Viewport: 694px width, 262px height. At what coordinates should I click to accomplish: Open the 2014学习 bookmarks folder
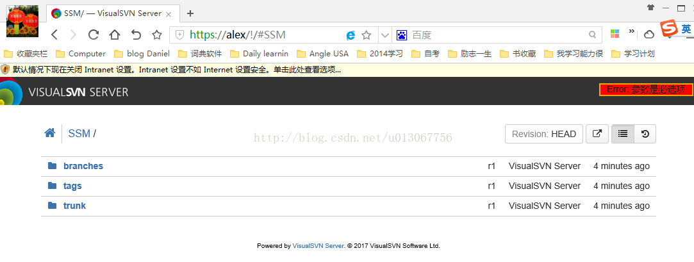380,54
